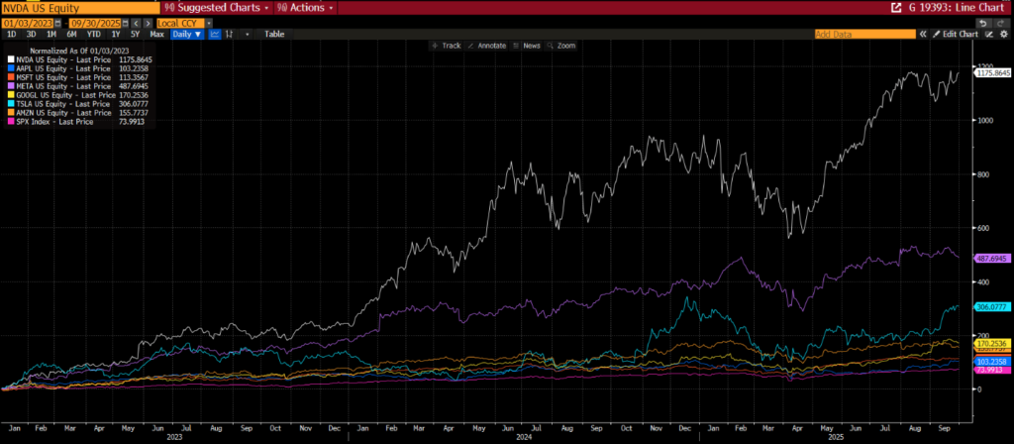Click the redo arrow icon
This screenshot has height=444, width=1014.
click(999, 22)
